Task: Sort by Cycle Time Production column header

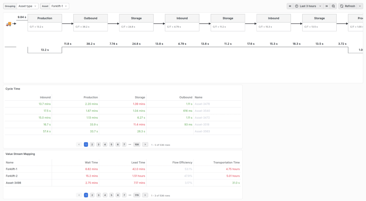Action: (90, 97)
